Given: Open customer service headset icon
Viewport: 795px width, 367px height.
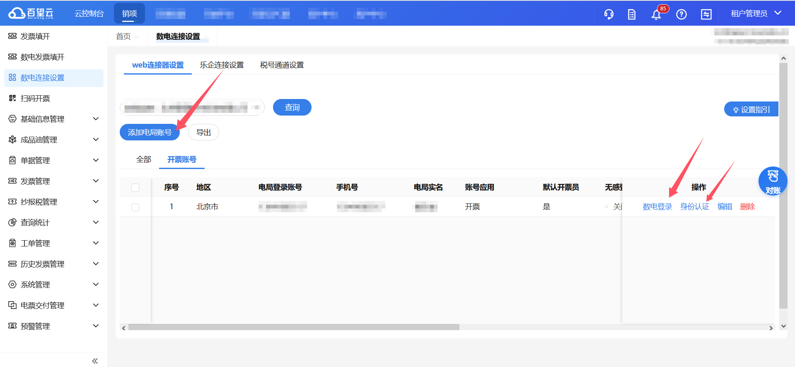Looking at the screenshot, I should (x=609, y=14).
